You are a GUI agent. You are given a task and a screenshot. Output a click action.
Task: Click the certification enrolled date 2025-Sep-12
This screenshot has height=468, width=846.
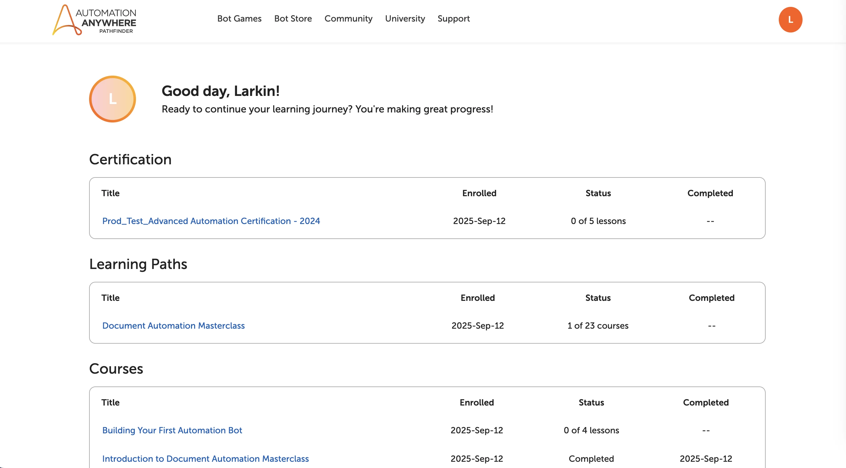(x=479, y=221)
